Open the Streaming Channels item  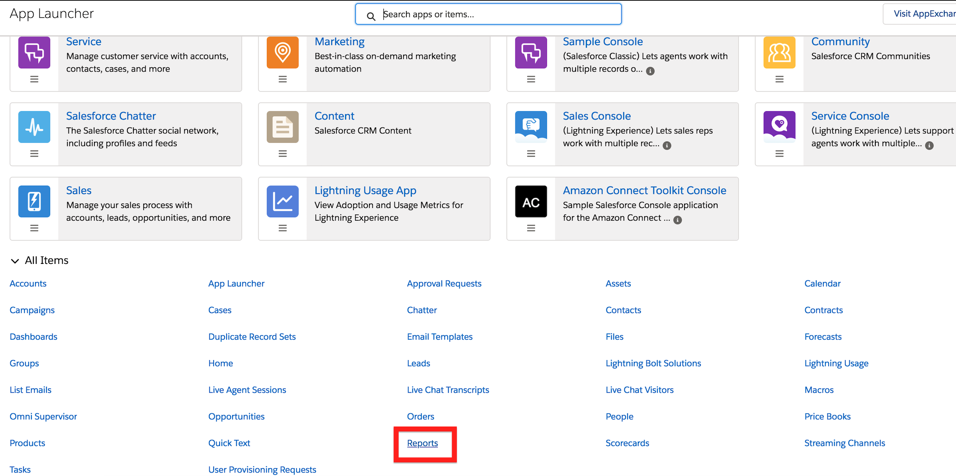pos(844,443)
